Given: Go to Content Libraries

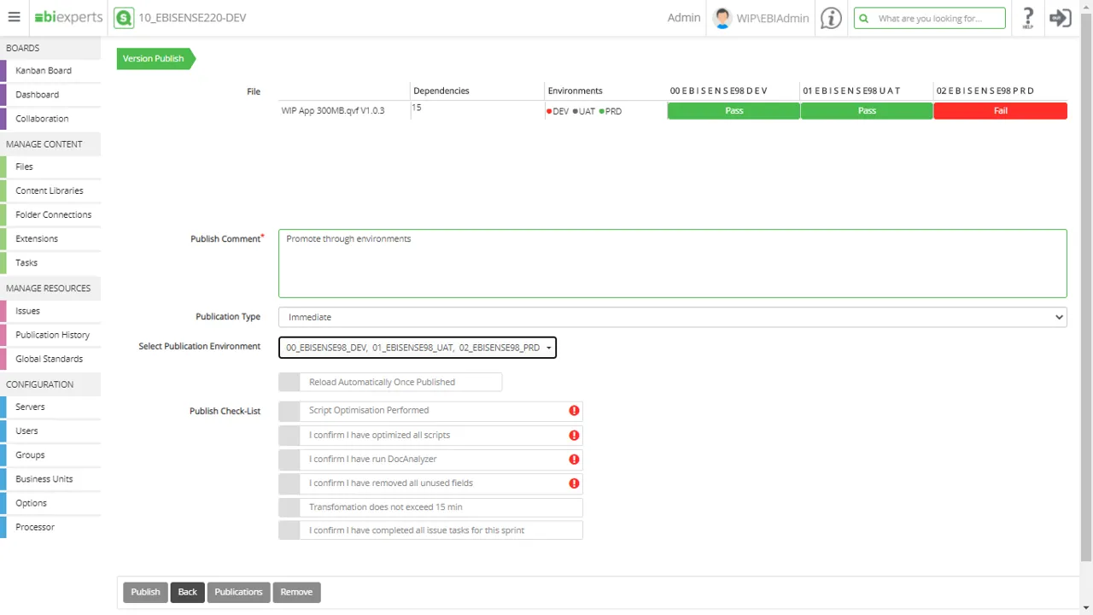Looking at the screenshot, I should point(50,190).
